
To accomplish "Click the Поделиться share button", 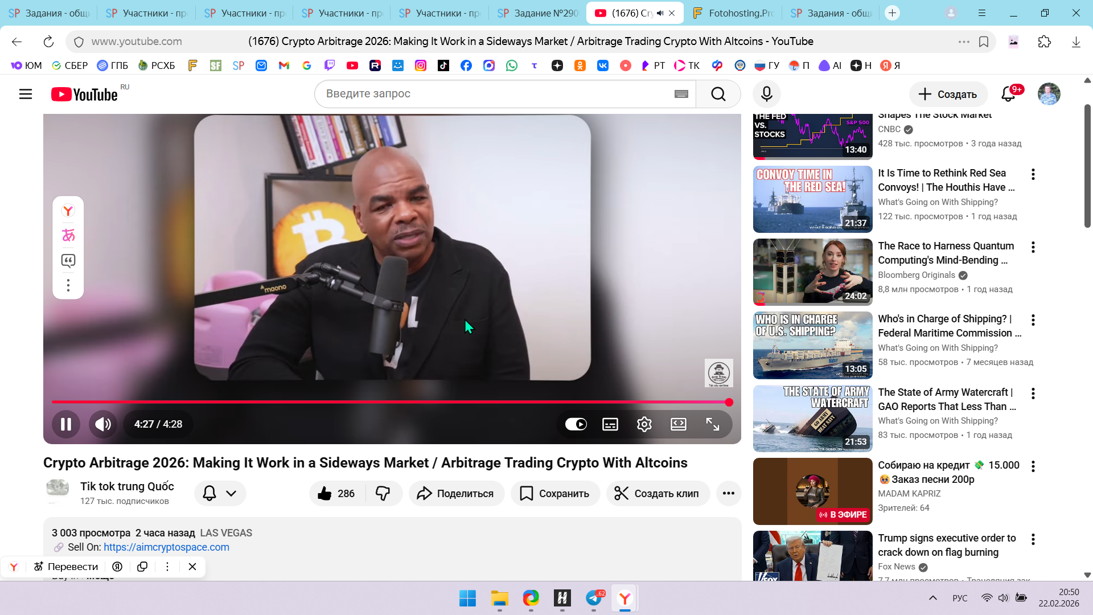I will (x=456, y=494).
